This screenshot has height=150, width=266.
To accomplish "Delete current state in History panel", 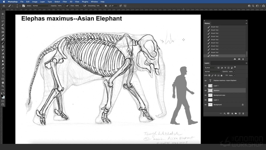I will pos(243,59).
